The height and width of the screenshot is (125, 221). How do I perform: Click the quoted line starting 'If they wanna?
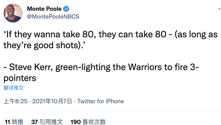(110, 34)
